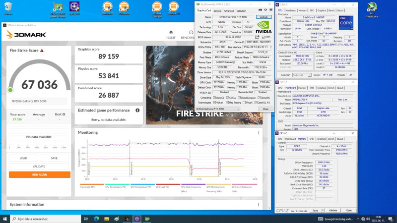The height and width of the screenshot is (223, 397).
Task: Click the Lookup button in GPU-Z
Action: (264, 17)
